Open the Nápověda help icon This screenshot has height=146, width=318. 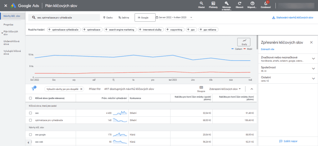pos(252,3)
